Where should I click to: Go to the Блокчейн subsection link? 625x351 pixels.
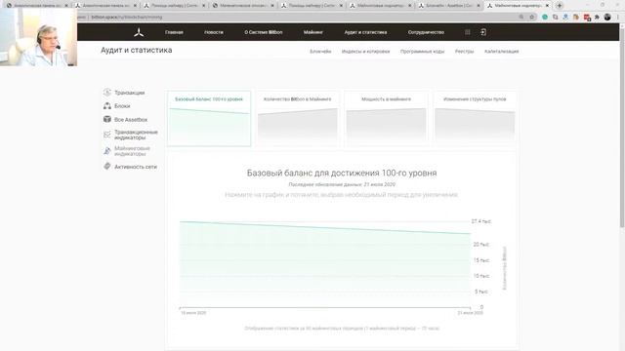pos(320,52)
